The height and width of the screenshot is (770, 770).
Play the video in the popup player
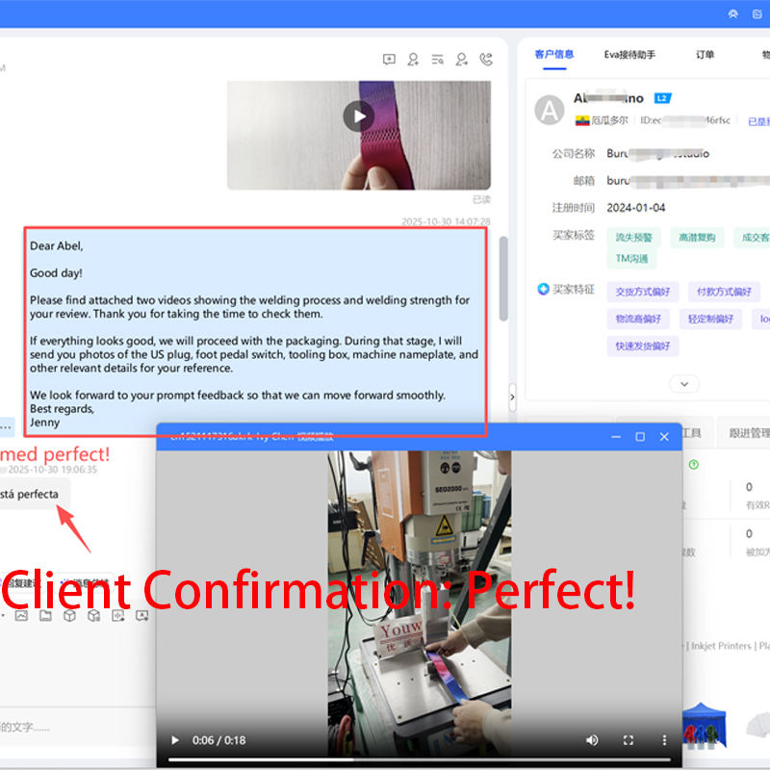point(174,740)
